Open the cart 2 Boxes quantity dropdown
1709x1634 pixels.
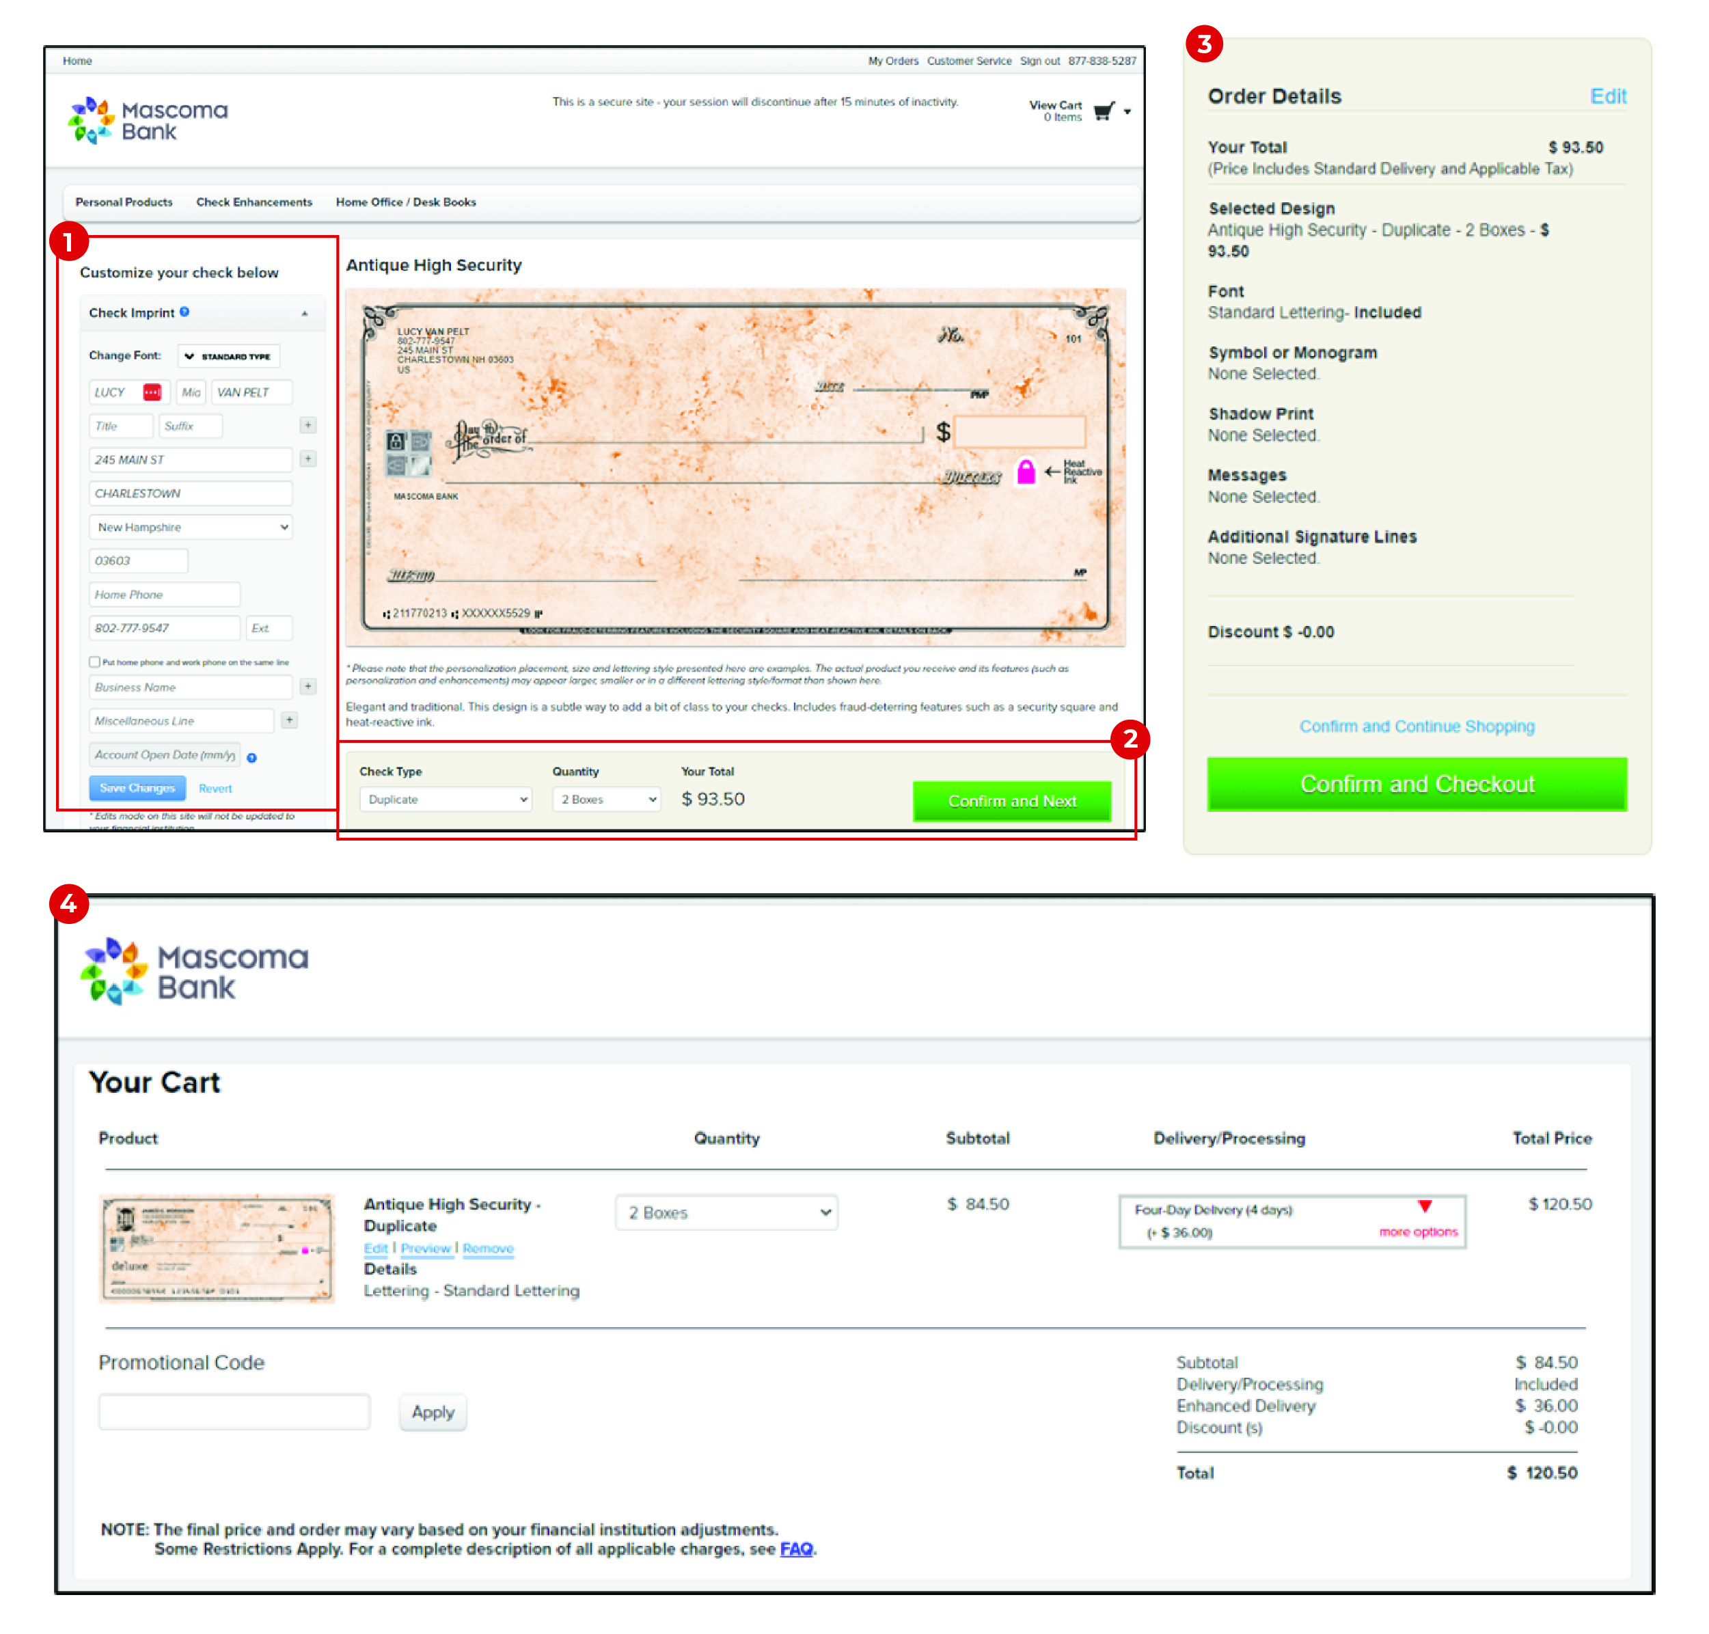point(727,1212)
